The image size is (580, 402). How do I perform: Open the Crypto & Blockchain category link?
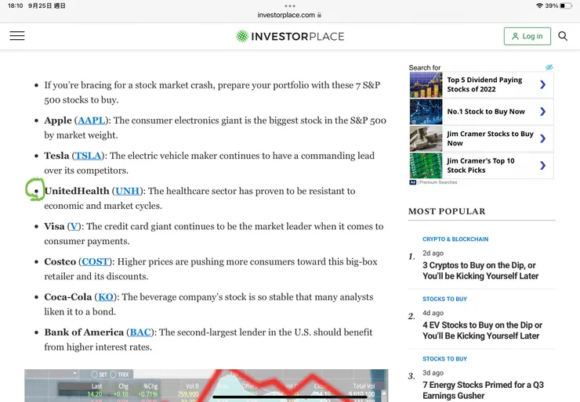pyautogui.click(x=455, y=239)
